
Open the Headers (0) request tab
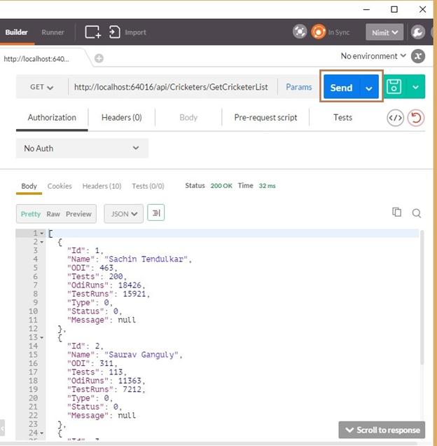(x=122, y=118)
